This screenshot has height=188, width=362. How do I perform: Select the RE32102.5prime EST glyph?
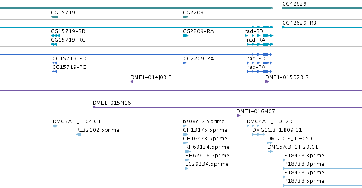click(x=79, y=134)
